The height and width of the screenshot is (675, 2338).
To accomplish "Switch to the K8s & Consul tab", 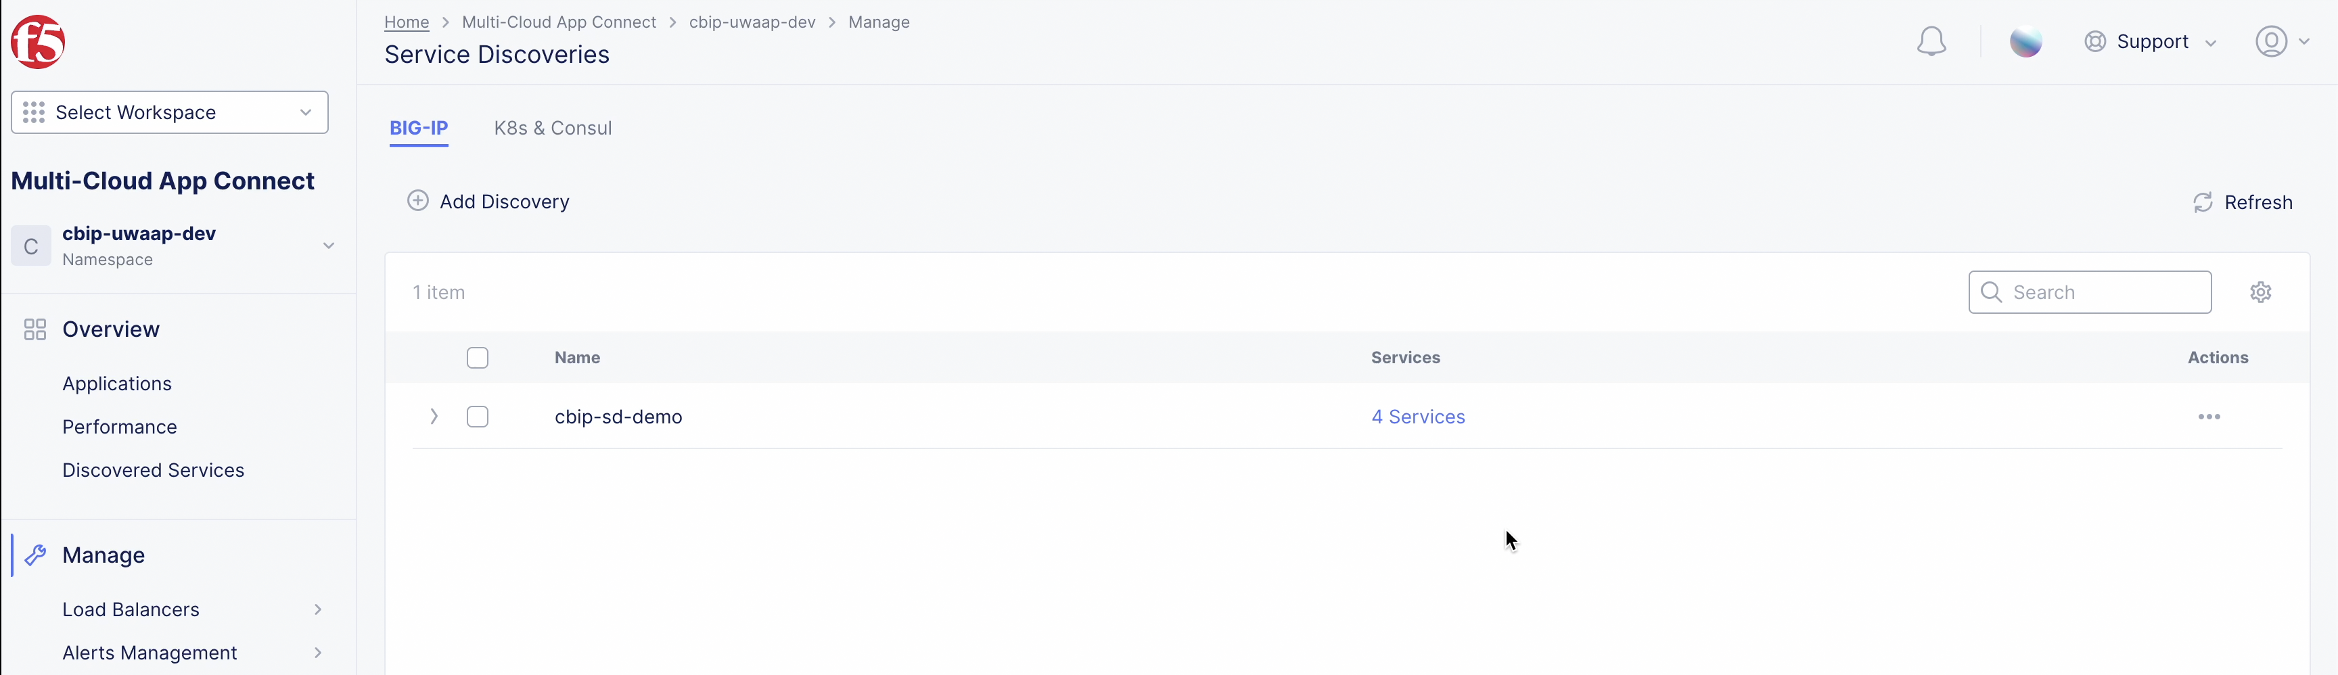I will coord(553,128).
